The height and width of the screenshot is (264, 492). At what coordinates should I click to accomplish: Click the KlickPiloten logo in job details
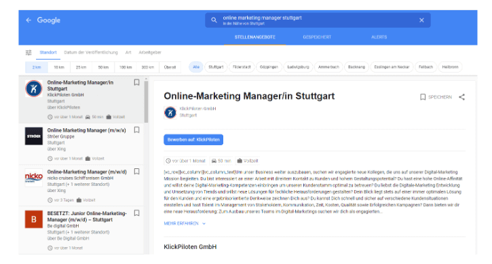click(170, 113)
